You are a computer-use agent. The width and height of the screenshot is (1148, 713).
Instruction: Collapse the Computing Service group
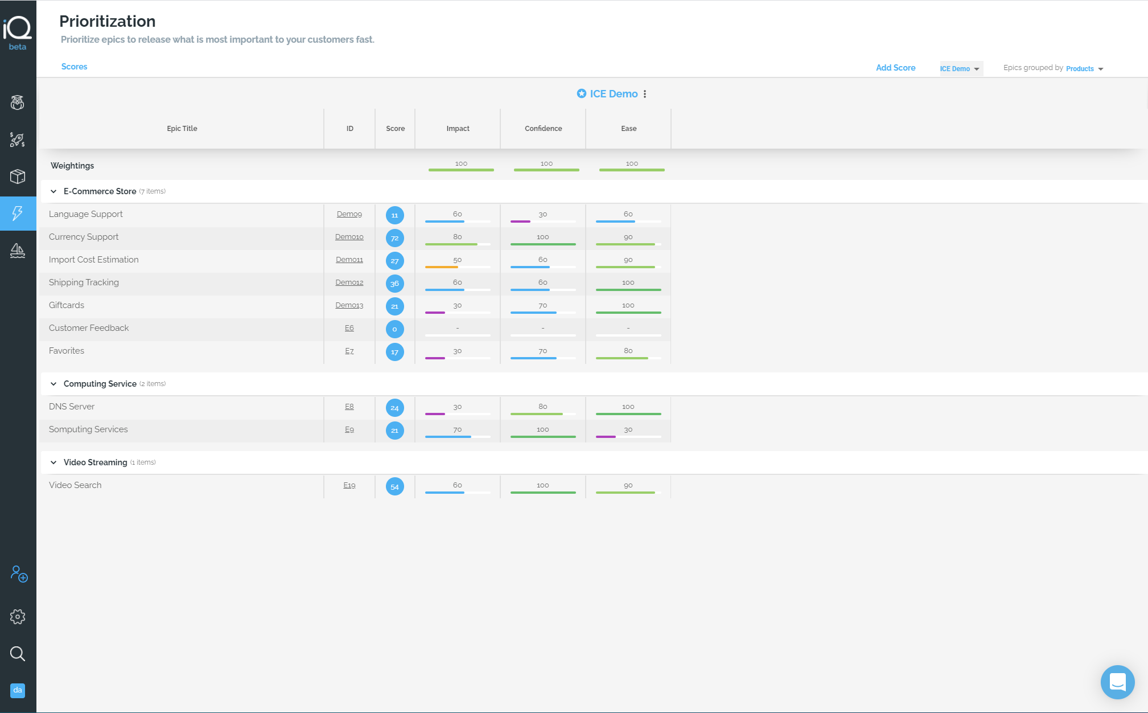54,384
